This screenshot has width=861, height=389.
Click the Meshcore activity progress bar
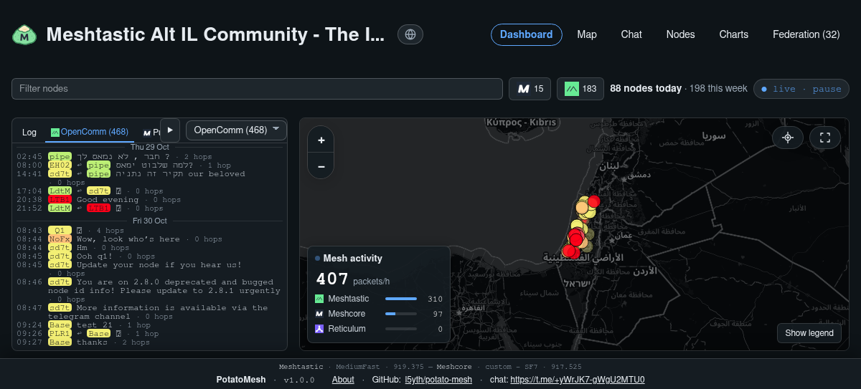coord(401,314)
